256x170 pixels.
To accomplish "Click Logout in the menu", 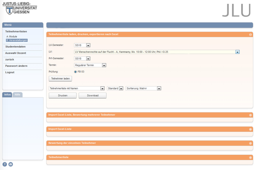I will click(x=10, y=72).
